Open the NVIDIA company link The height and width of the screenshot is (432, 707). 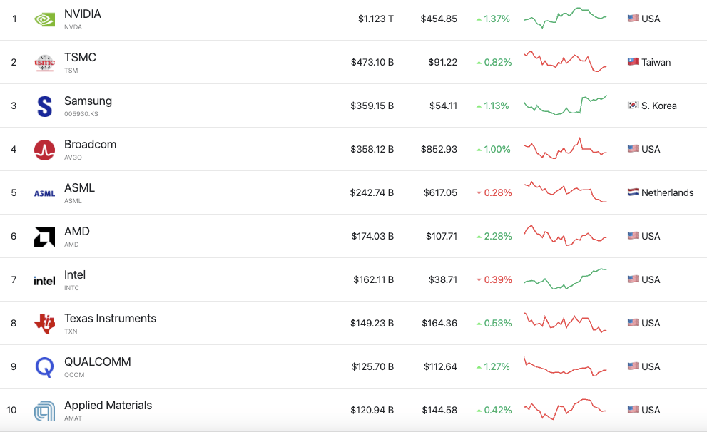(83, 14)
